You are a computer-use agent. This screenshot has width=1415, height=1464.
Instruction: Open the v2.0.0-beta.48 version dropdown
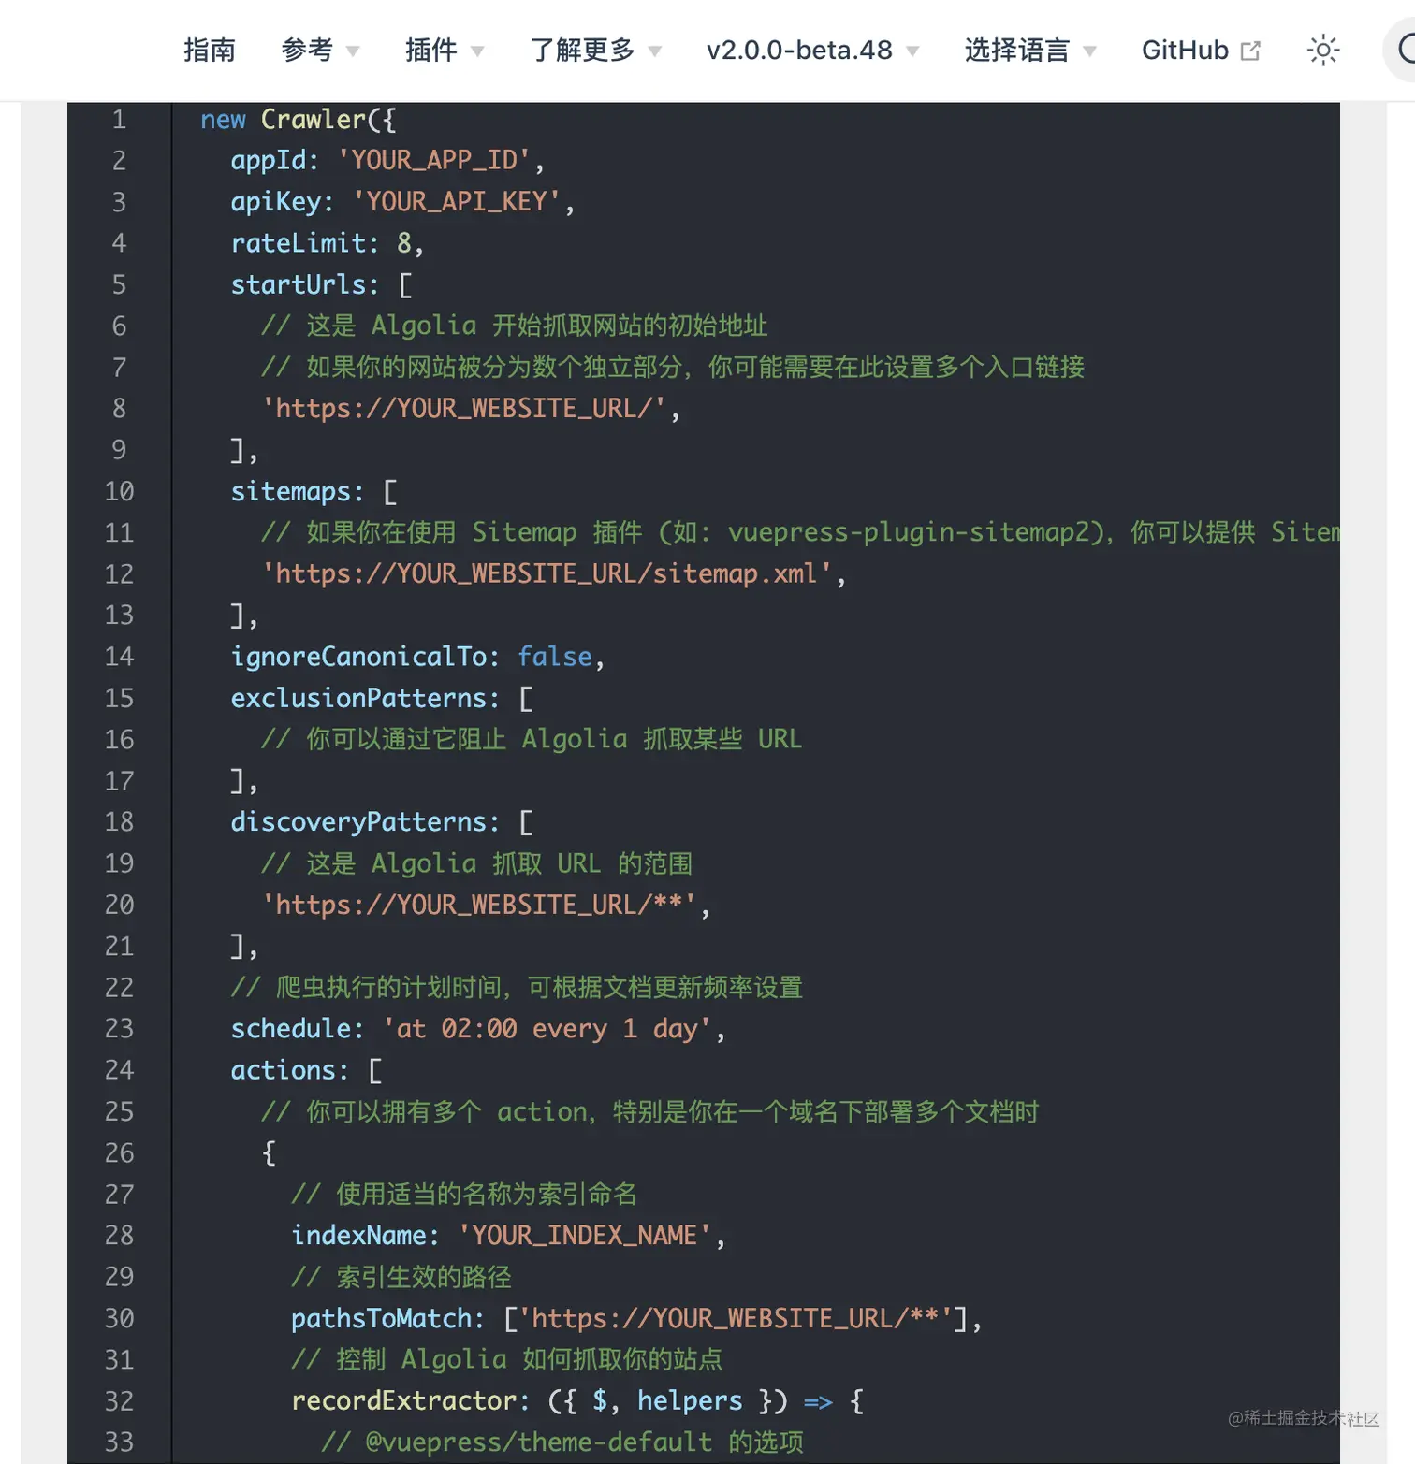pyautogui.click(x=813, y=50)
